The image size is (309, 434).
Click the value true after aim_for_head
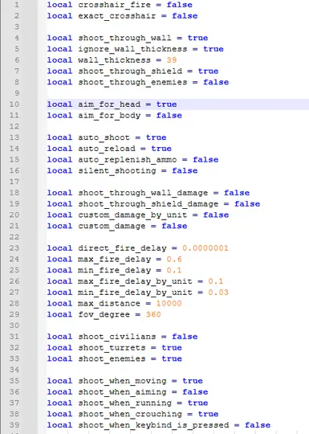(x=166, y=104)
